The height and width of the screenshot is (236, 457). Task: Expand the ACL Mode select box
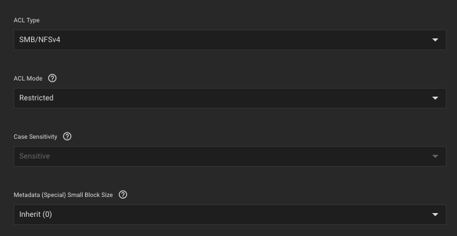(x=230, y=98)
